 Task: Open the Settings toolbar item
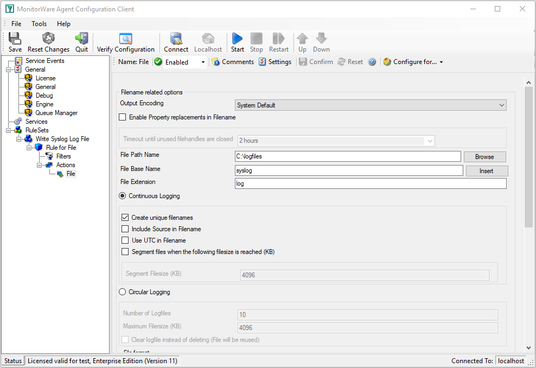pos(275,62)
